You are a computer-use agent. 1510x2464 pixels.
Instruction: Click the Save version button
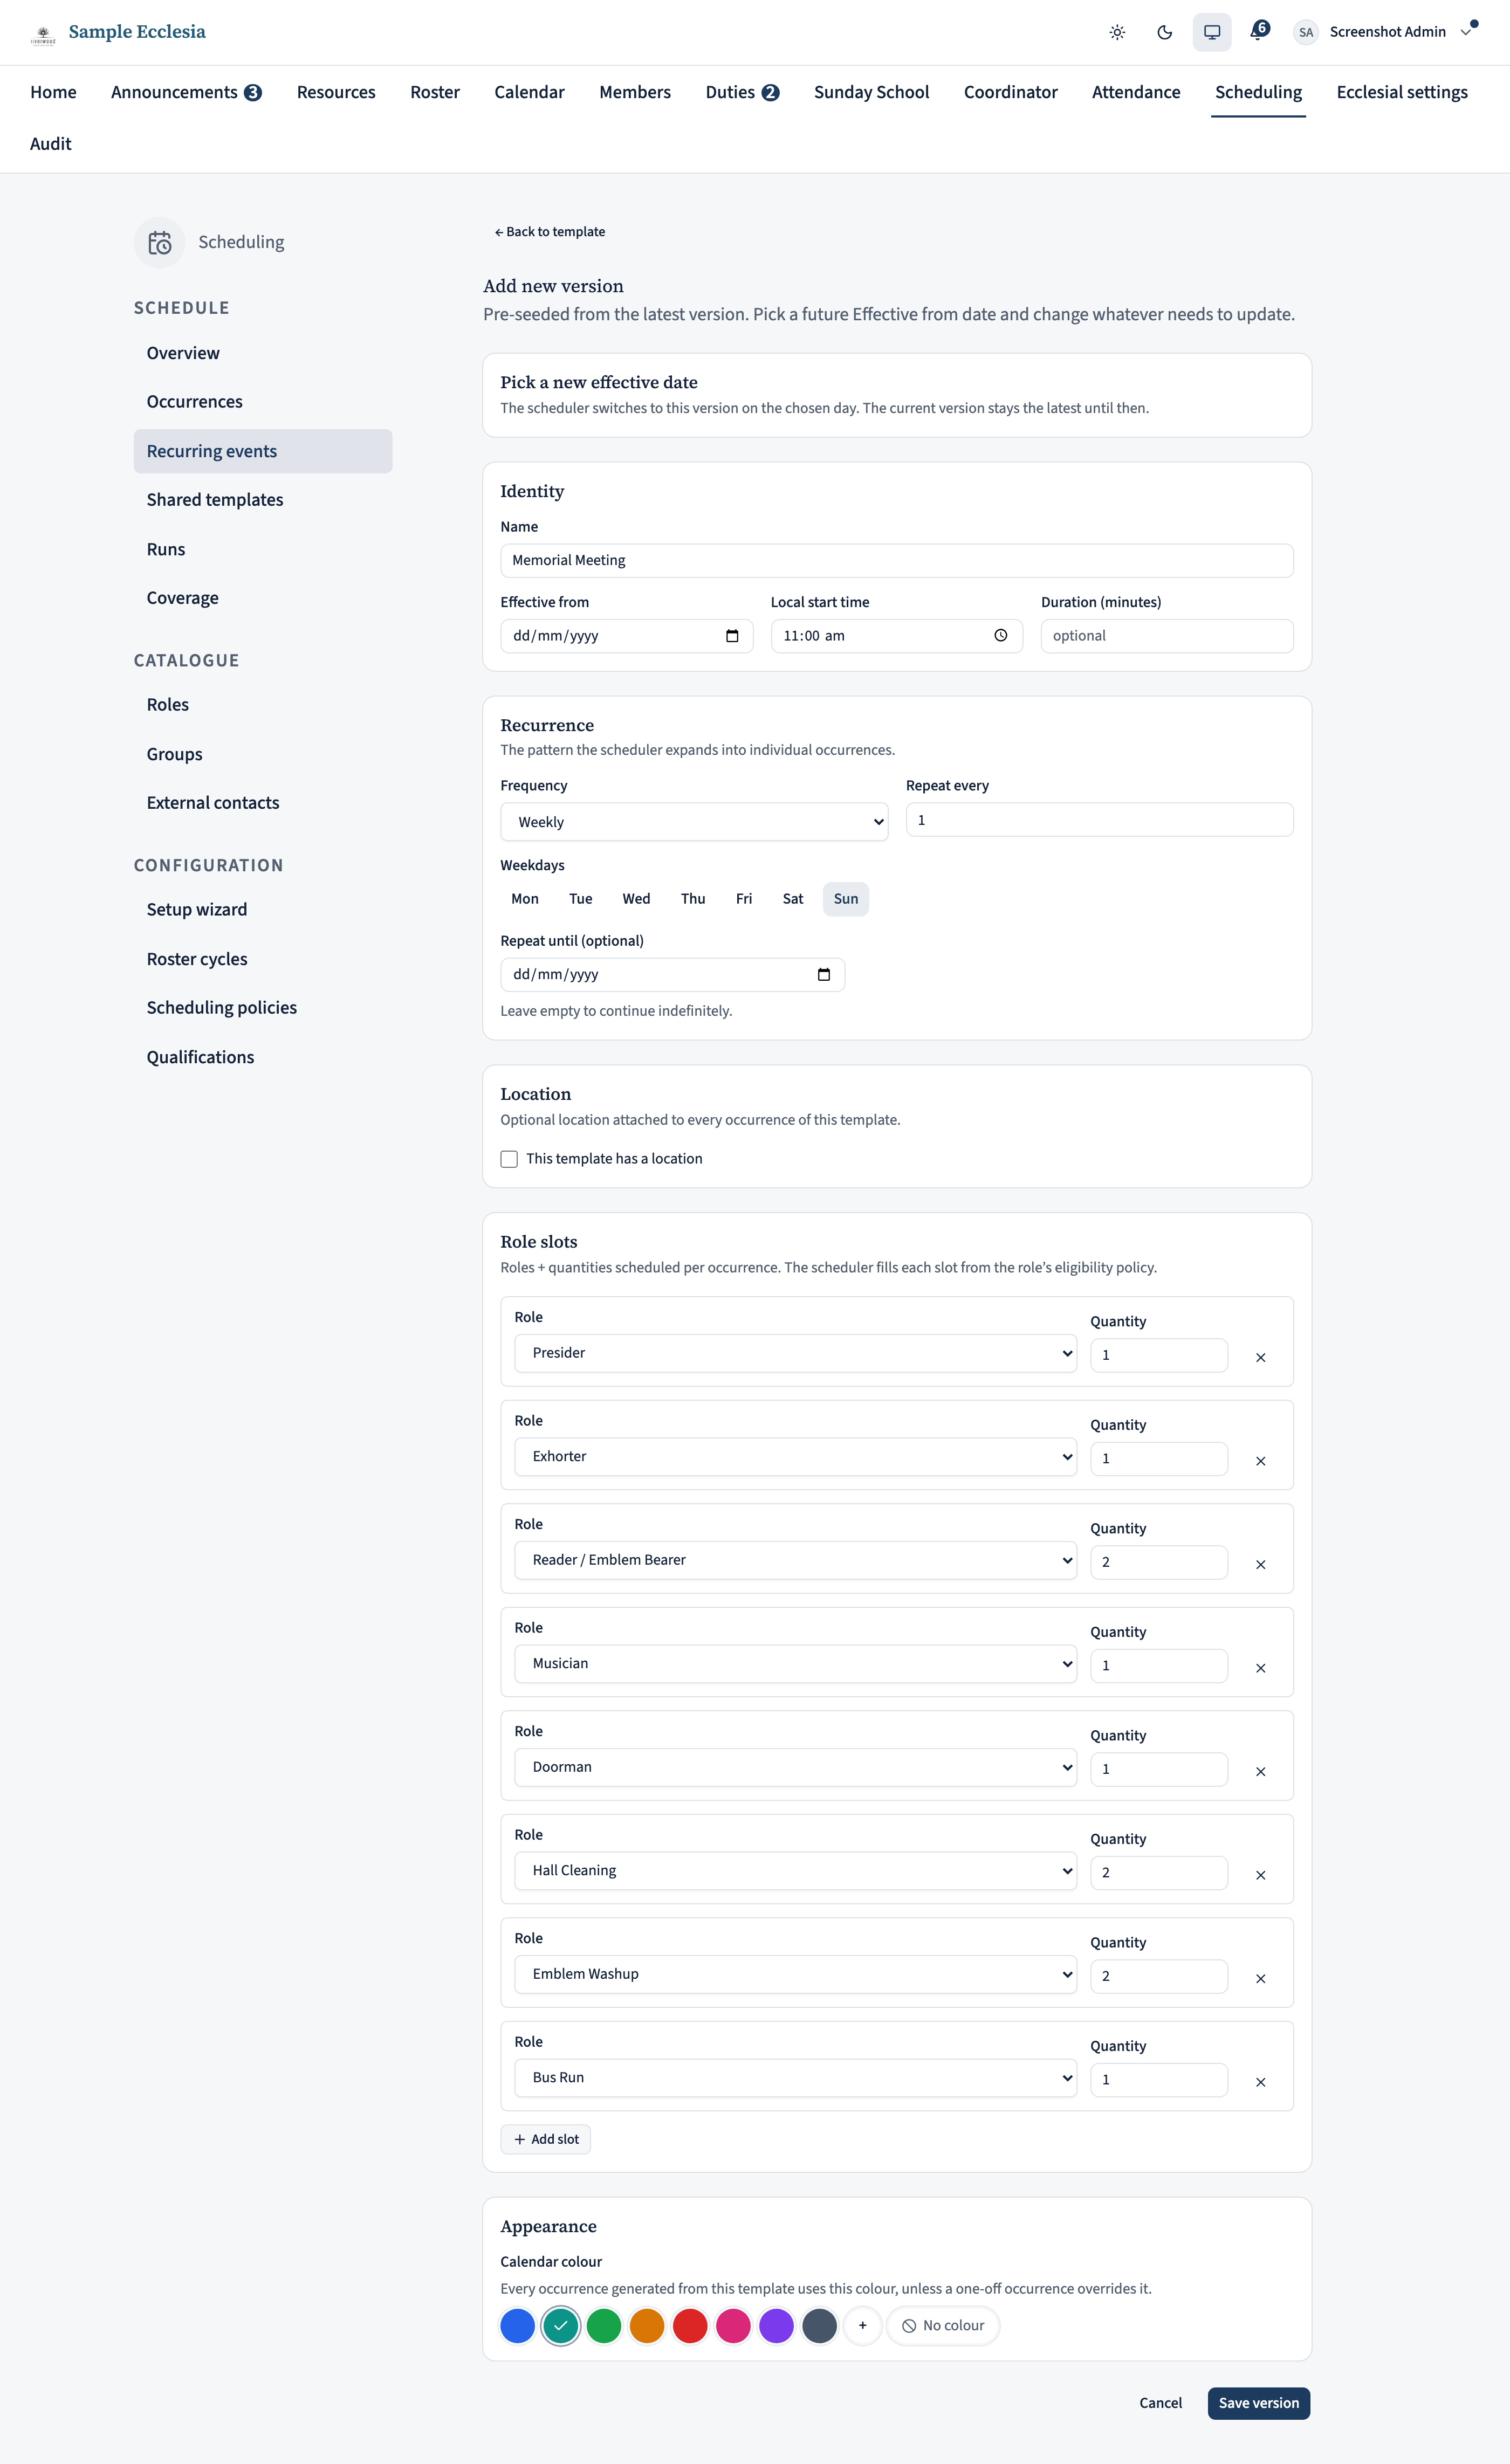1258,2403
